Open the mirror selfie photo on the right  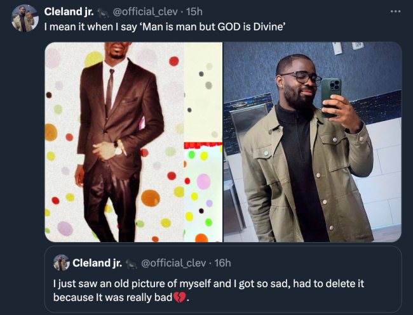pos(312,142)
